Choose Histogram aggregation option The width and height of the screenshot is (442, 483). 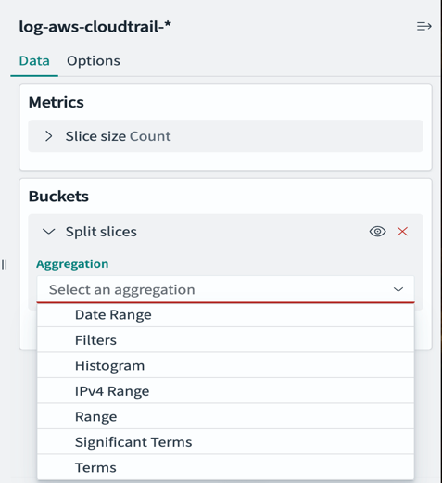click(x=225, y=365)
